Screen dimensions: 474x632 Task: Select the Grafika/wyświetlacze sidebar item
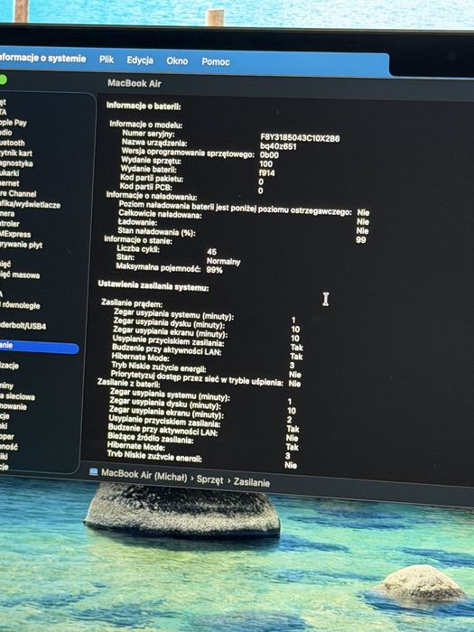click(30, 205)
